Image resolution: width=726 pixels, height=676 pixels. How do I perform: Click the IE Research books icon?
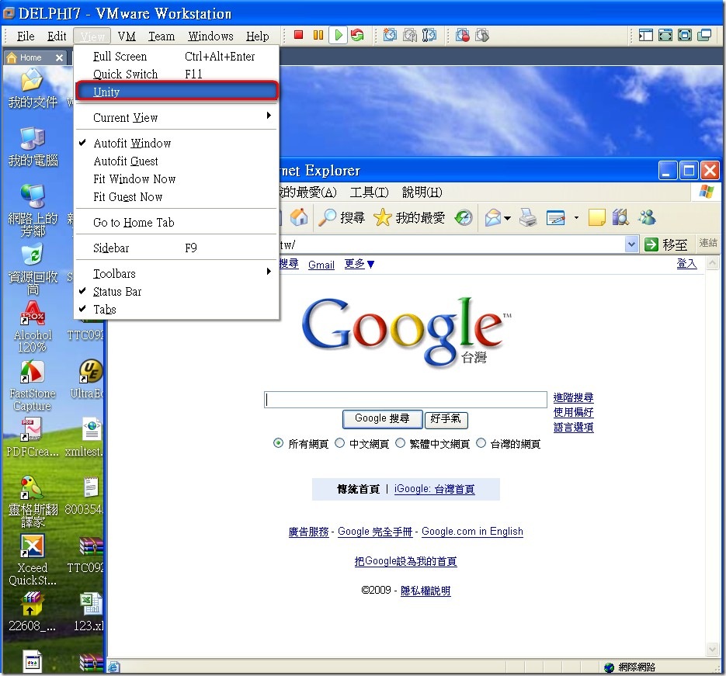coord(620,217)
